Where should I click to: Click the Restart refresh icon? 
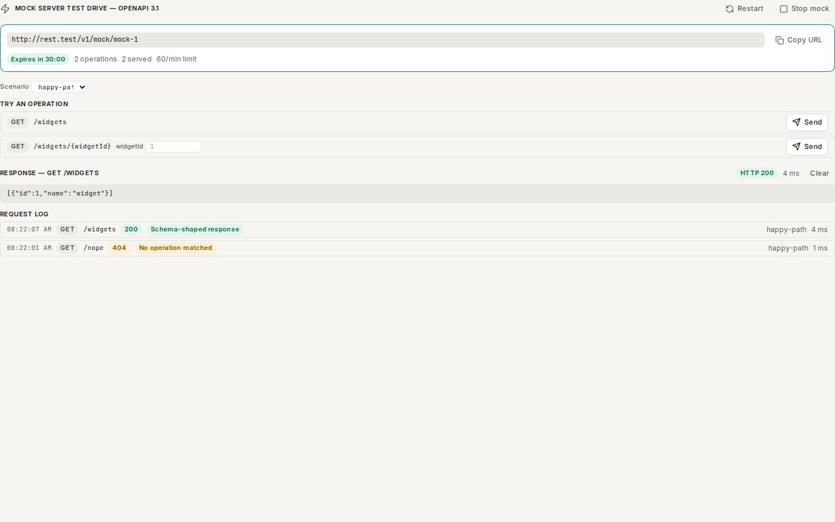click(729, 9)
